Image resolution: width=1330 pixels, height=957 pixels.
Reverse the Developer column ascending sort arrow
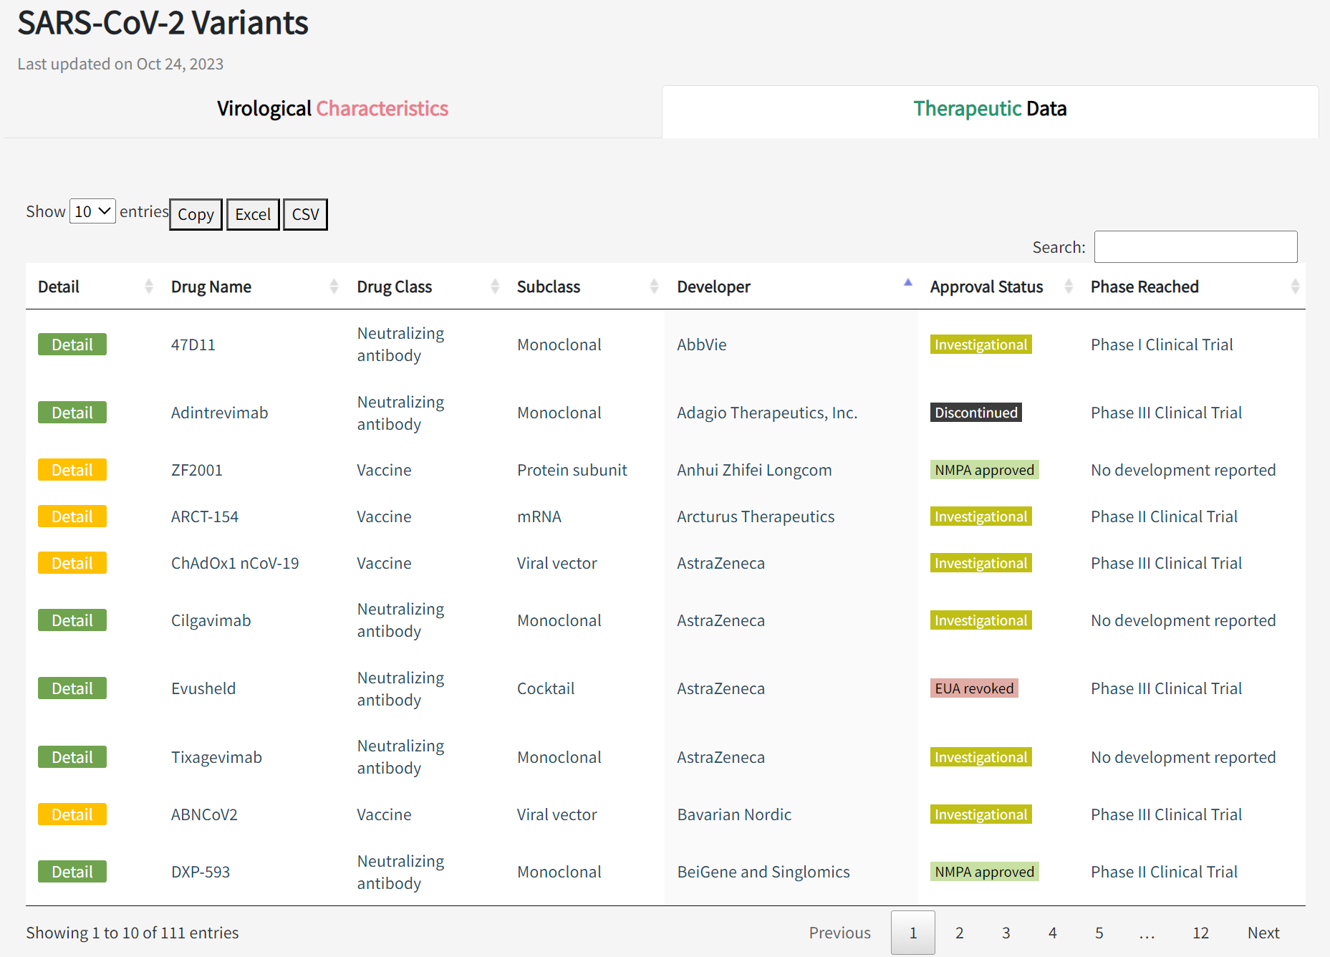coord(907,284)
